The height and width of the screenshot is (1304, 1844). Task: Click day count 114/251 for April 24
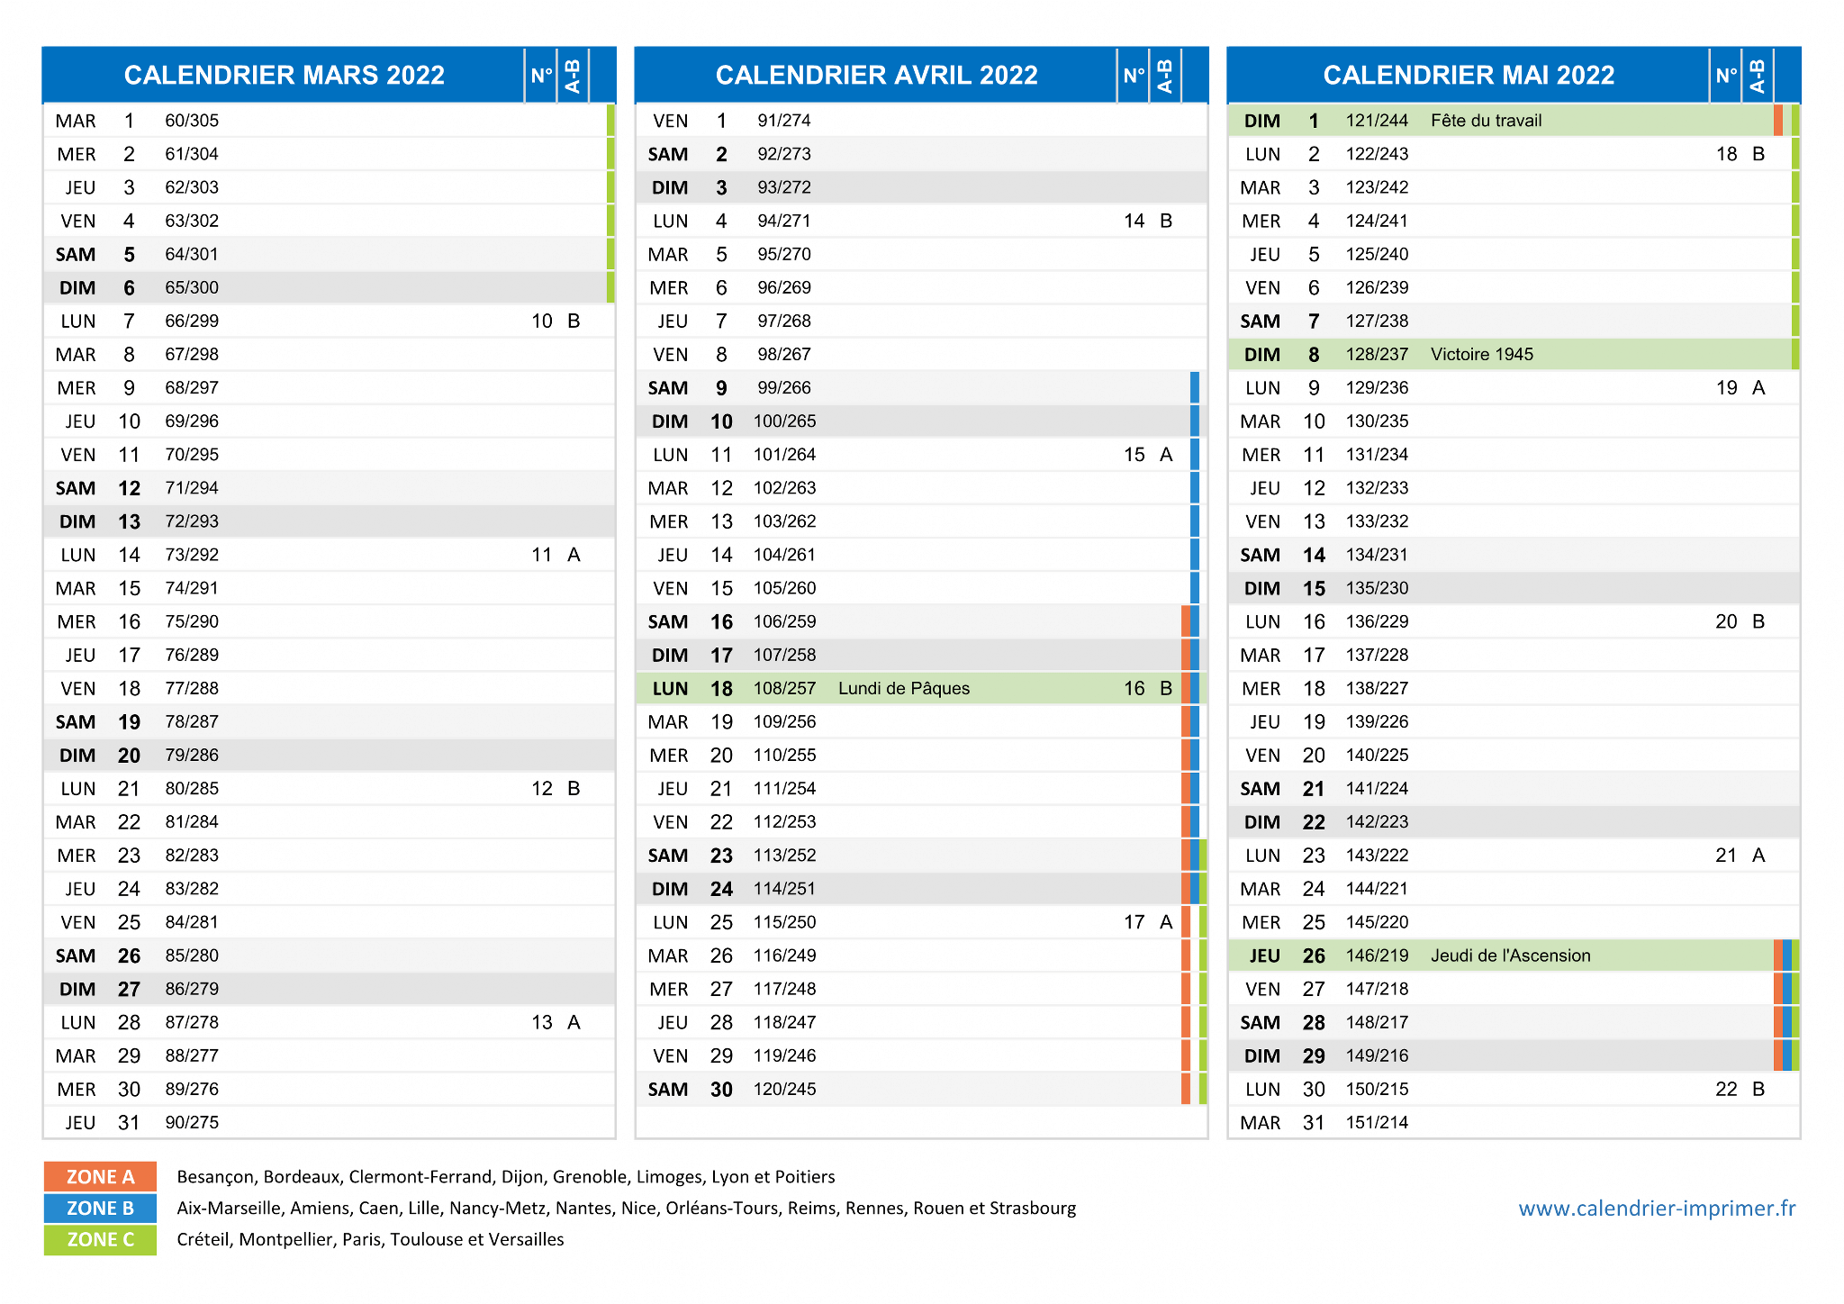(784, 889)
